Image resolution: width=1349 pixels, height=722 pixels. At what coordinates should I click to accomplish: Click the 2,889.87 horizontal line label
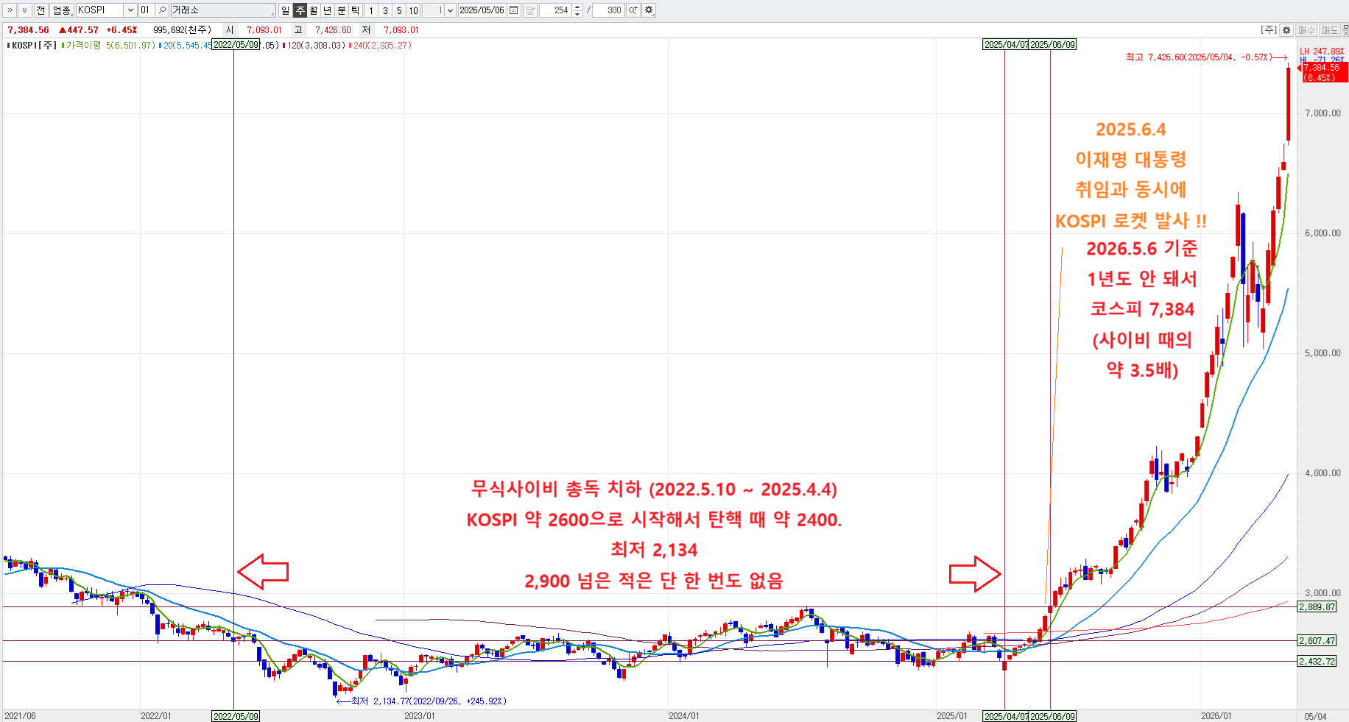[1317, 607]
